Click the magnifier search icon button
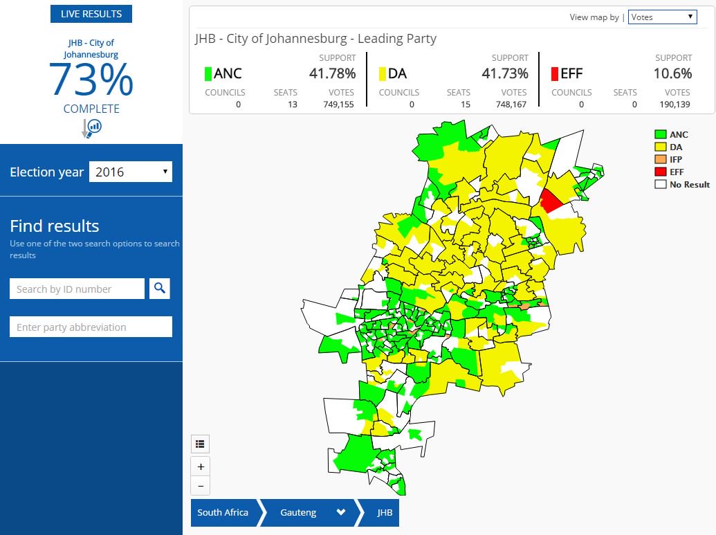The height and width of the screenshot is (535, 716). (159, 289)
